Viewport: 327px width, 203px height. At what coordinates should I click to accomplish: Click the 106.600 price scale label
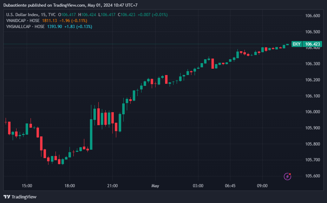point(312,16)
